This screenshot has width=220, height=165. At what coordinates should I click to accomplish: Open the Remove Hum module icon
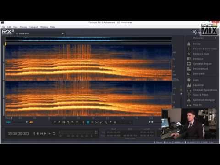pyautogui.click(x=189, y=54)
